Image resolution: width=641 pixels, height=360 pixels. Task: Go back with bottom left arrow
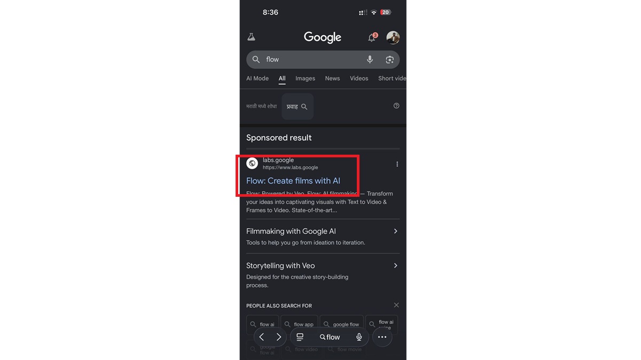[x=261, y=337]
